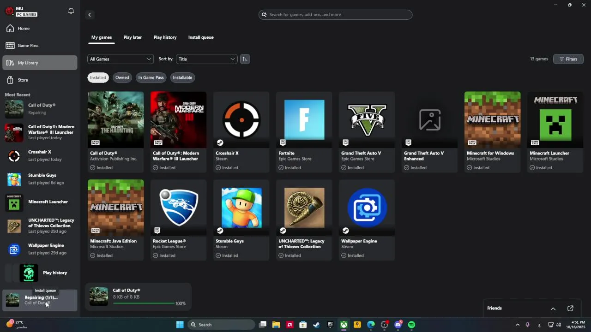Switch to the Play later tab
591x332 pixels.
click(x=133, y=37)
